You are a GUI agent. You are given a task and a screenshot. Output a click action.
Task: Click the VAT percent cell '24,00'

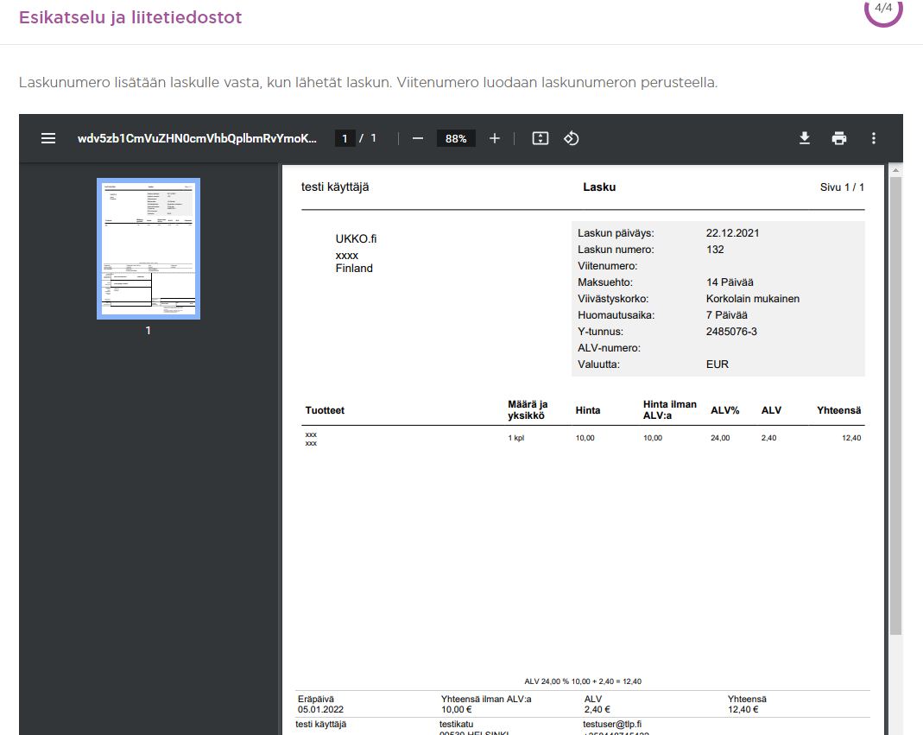pos(720,438)
